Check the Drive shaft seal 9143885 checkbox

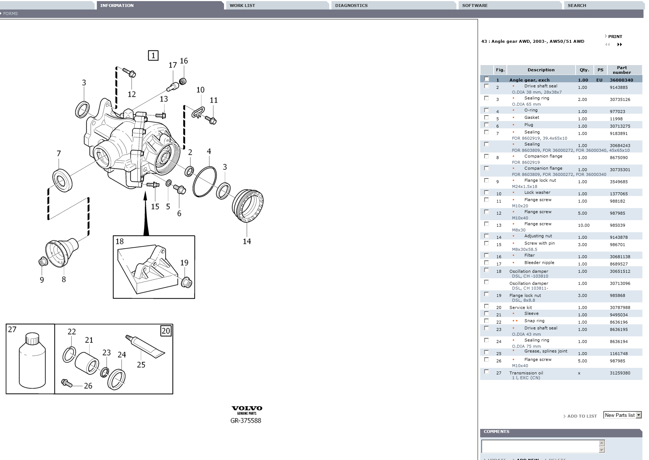pos(486,86)
